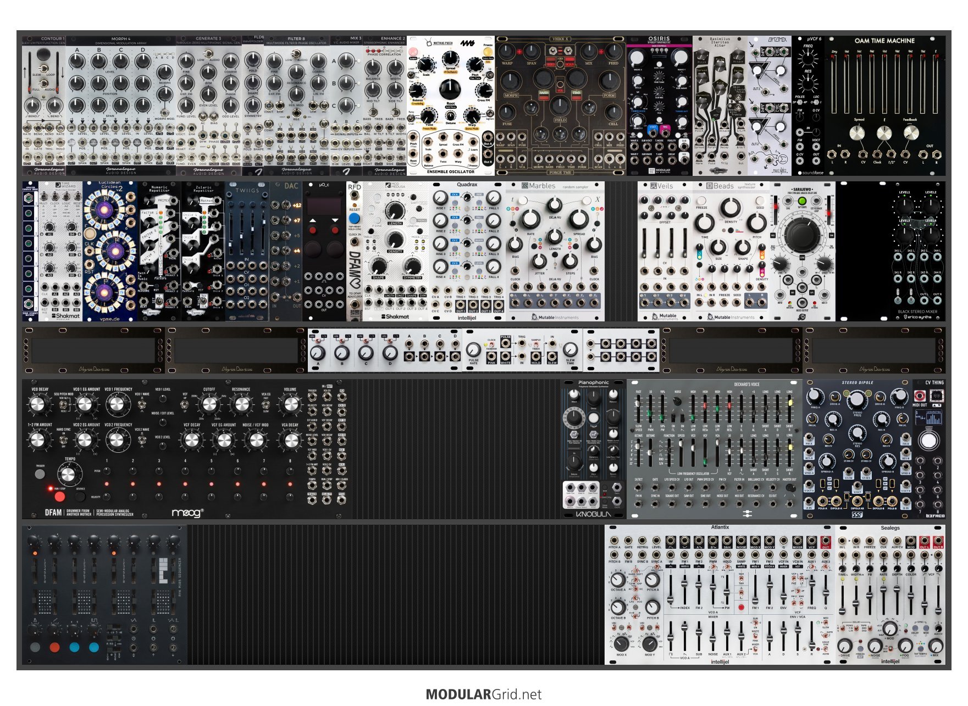Click the top Euclidean Circles LED ring
This screenshot has width=968, height=706.
tap(105, 209)
